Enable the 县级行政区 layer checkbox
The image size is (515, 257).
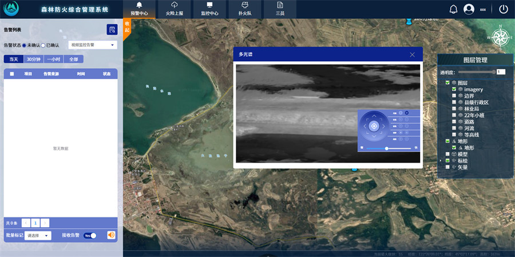coord(454,102)
